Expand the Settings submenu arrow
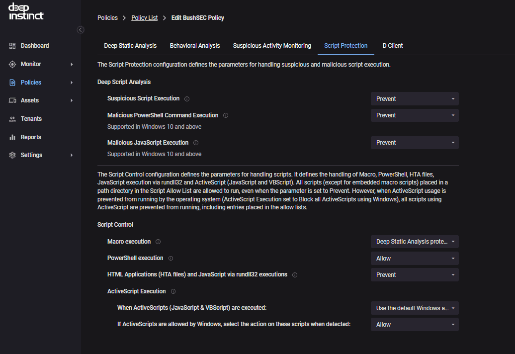Screen dimensions: 515x354 pos(72,155)
